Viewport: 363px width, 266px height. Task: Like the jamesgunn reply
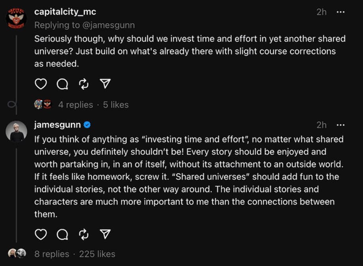pyautogui.click(x=41, y=234)
